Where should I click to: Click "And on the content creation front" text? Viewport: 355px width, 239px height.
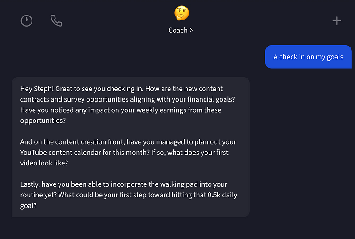pos(72,142)
